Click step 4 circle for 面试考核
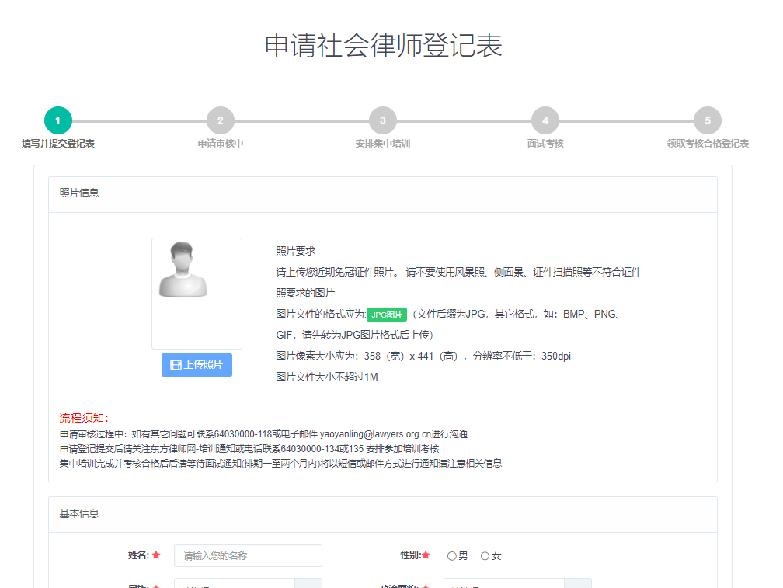The image size is (783, 588). point(545,120)
